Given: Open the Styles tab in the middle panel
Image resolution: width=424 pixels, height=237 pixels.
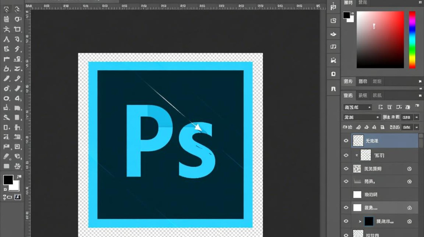Looking at the screenshot, I should pos(377,82).
